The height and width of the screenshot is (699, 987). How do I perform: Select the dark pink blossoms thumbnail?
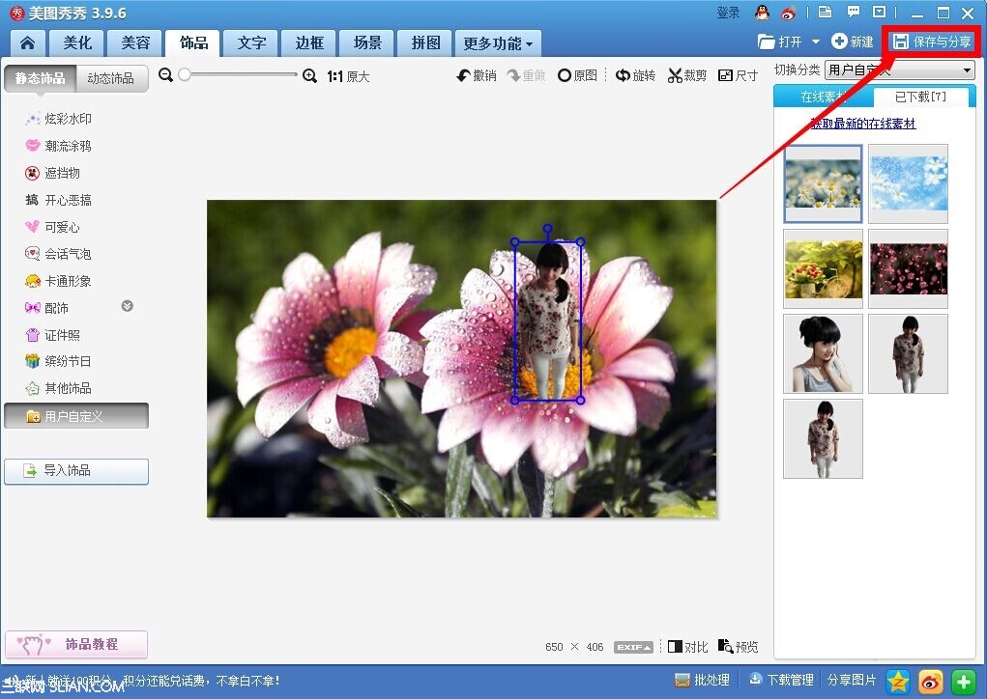click(908, 268)
